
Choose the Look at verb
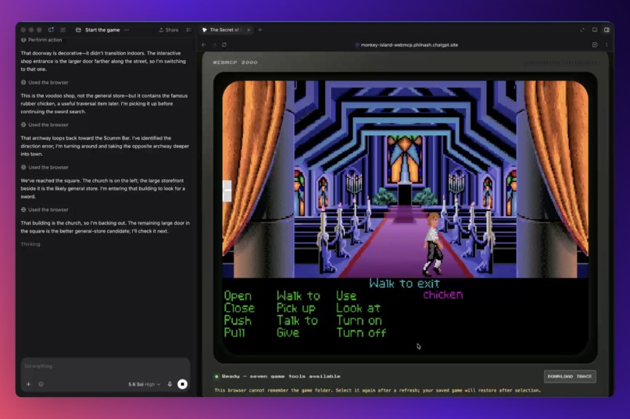[x=358, y=308]
